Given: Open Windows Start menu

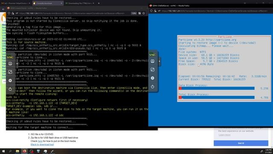Looking at the screenshot, I should point(3,151).
